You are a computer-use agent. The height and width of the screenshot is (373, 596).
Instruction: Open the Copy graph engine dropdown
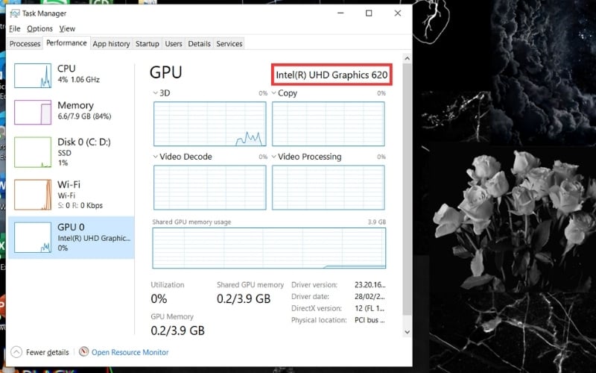pyautogui.click(x=273, y=93)
